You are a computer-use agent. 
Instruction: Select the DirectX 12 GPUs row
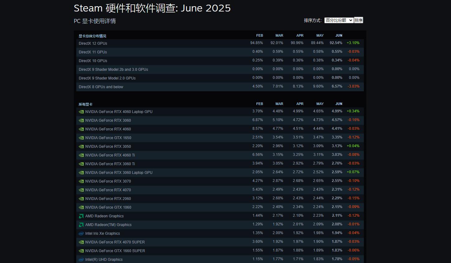[x=93, y=43]
